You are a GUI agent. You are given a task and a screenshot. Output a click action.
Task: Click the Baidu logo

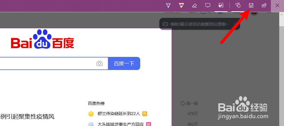(x=42, y=39)
